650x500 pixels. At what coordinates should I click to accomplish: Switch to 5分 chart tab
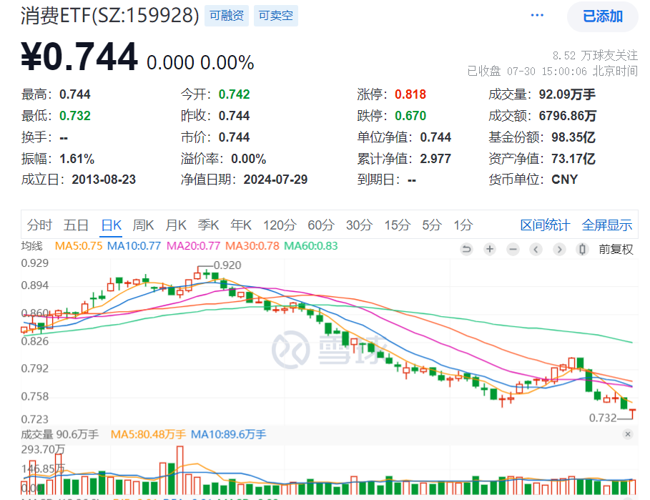pos(432,225)
